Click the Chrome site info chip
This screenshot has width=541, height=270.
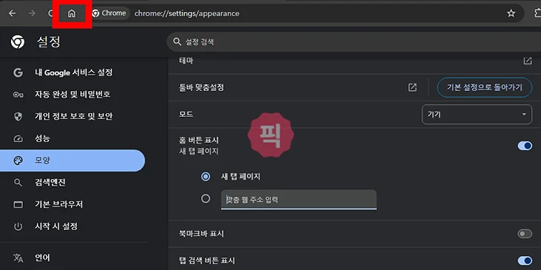[x=110, y=13]
